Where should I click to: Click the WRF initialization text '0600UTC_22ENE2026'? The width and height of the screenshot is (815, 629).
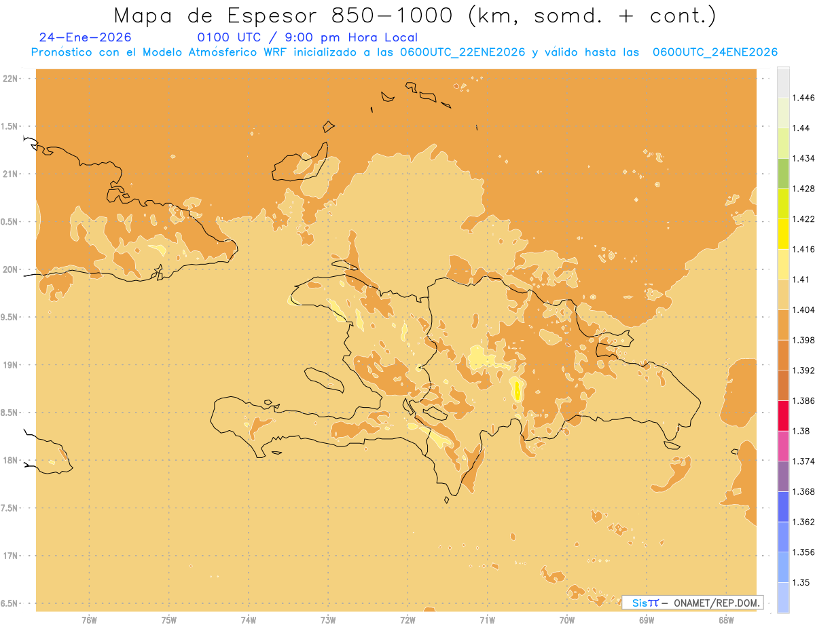[x=463, y=52]
